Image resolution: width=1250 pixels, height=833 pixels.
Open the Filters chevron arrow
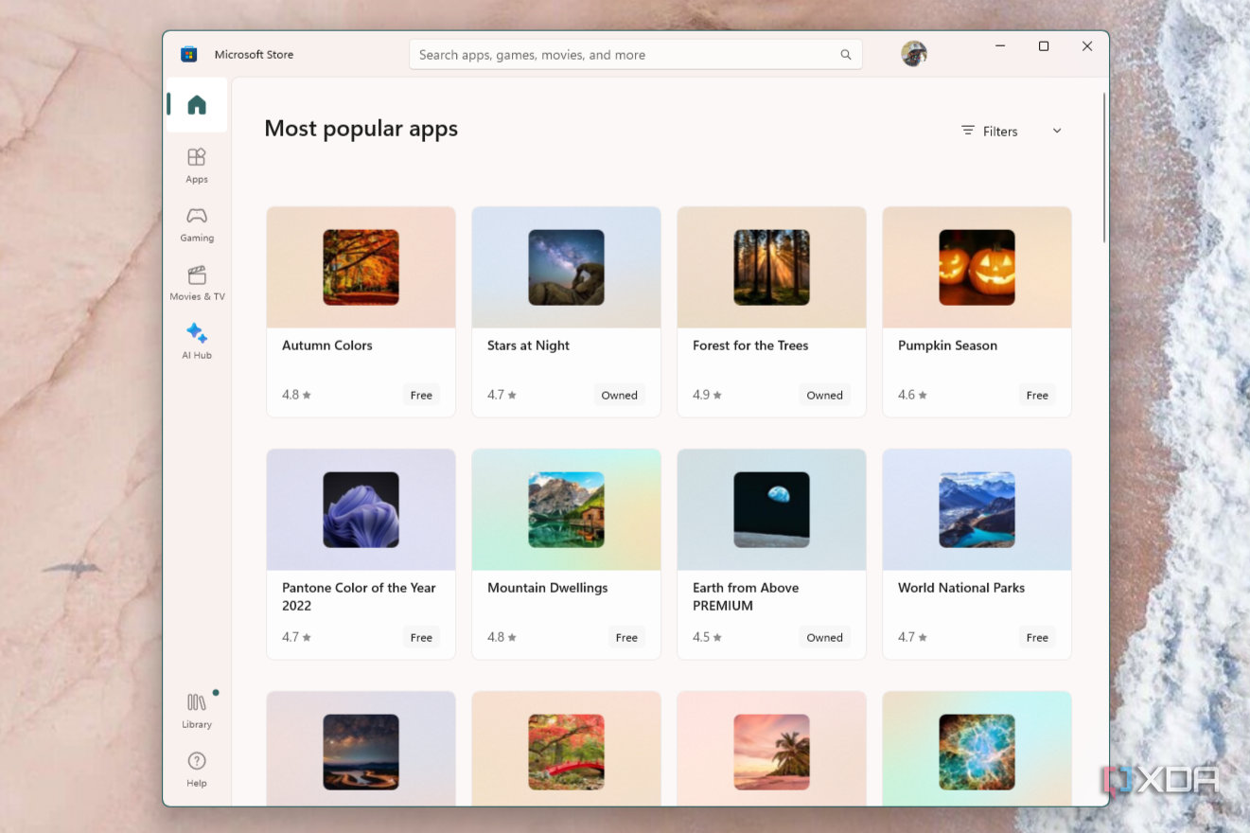click(1057, 131)
